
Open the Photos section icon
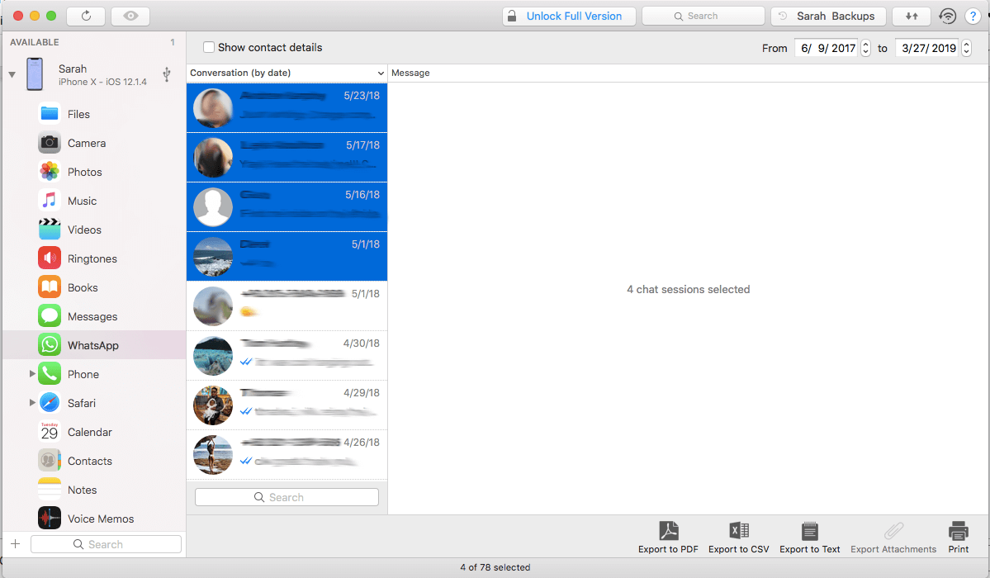50,172
